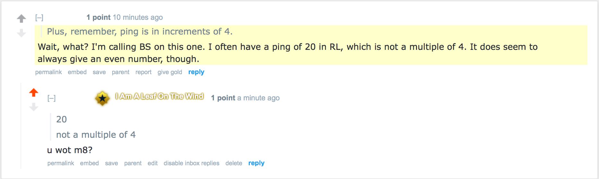Click the gold star flair badge

point(102,98)
